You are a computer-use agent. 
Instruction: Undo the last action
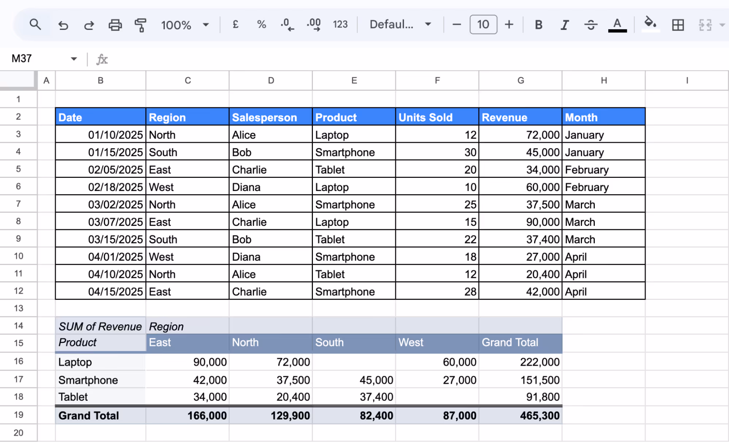point(63,24)
